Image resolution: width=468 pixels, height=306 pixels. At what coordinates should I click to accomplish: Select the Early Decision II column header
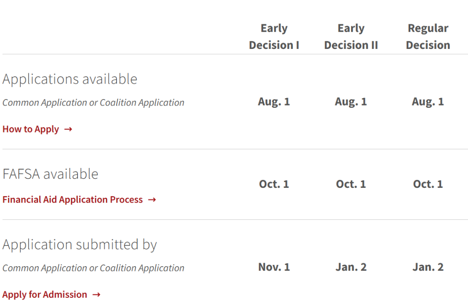351,37
